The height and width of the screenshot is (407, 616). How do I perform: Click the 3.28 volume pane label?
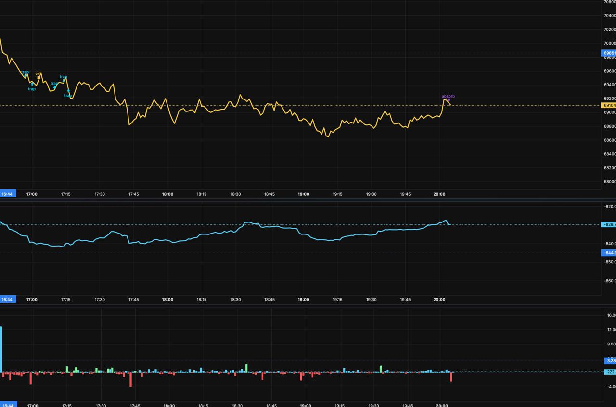tap(610, 360)
